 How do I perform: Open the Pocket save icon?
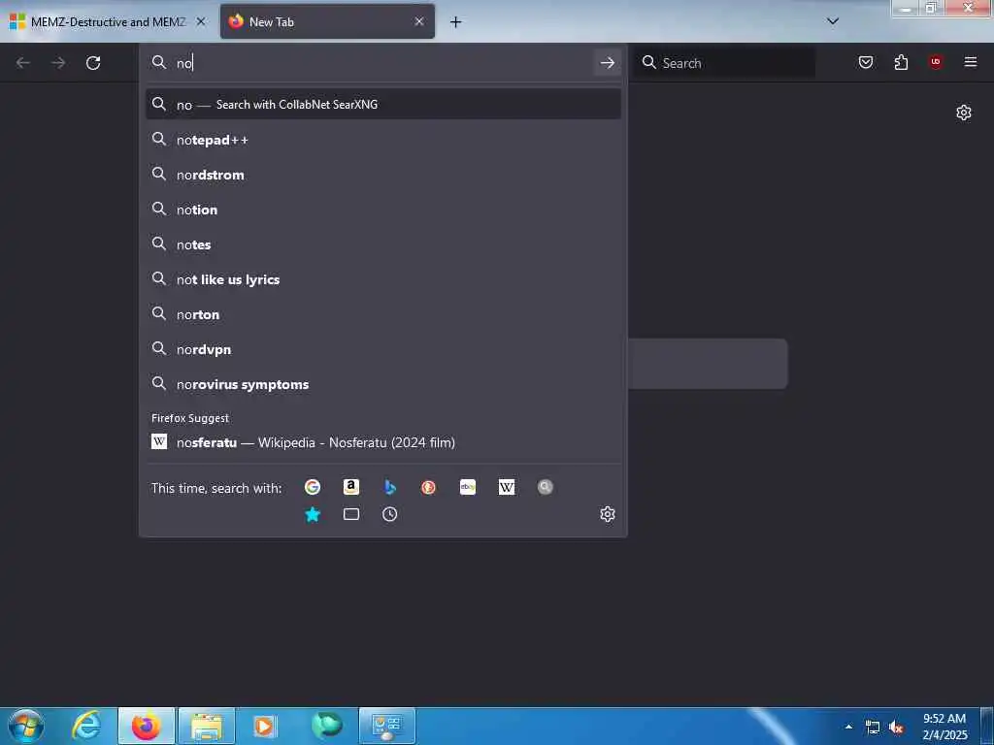pyautogui.click(x=866, y=62)
